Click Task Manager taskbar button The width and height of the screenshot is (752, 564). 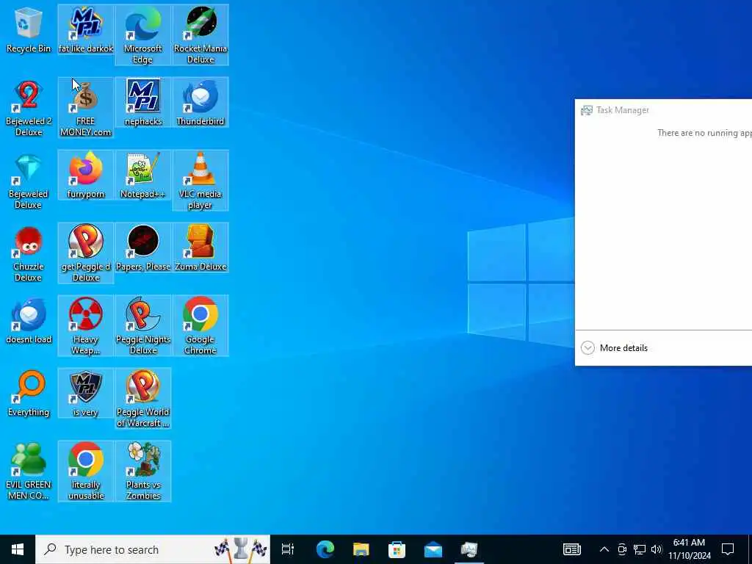pyautogui.click(x=469, y=549)
